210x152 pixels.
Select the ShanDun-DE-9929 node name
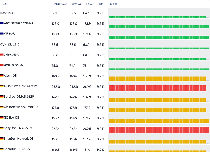[x=17, y=149]
